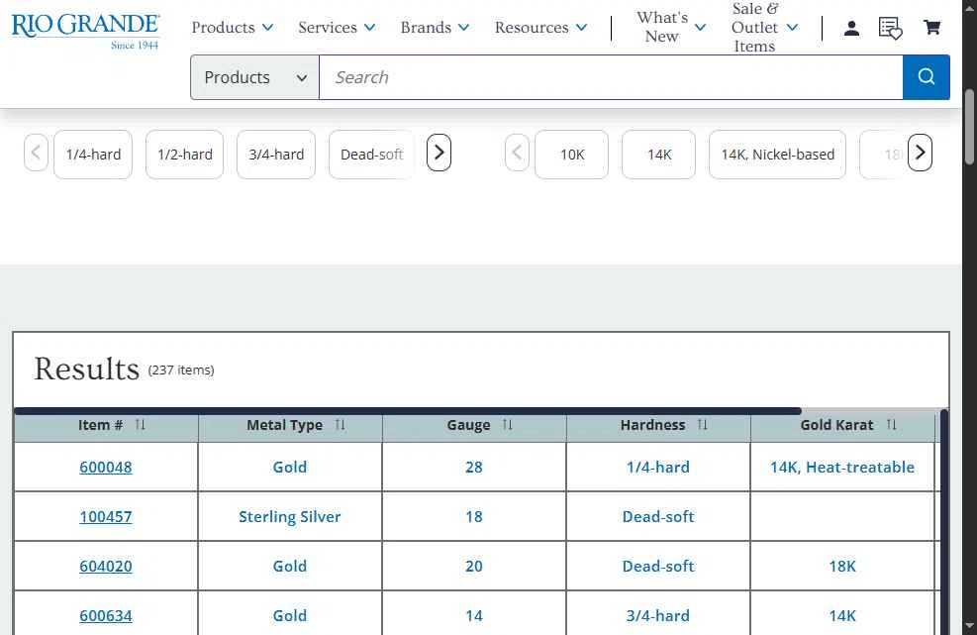
Task: Toggle the Dead-soft filter chip
Action: click(371, 155)
